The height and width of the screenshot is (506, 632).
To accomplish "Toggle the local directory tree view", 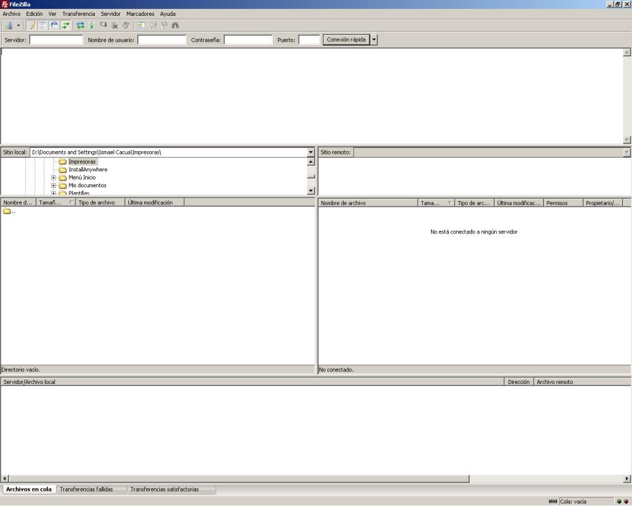I will [x=43, y=25].
